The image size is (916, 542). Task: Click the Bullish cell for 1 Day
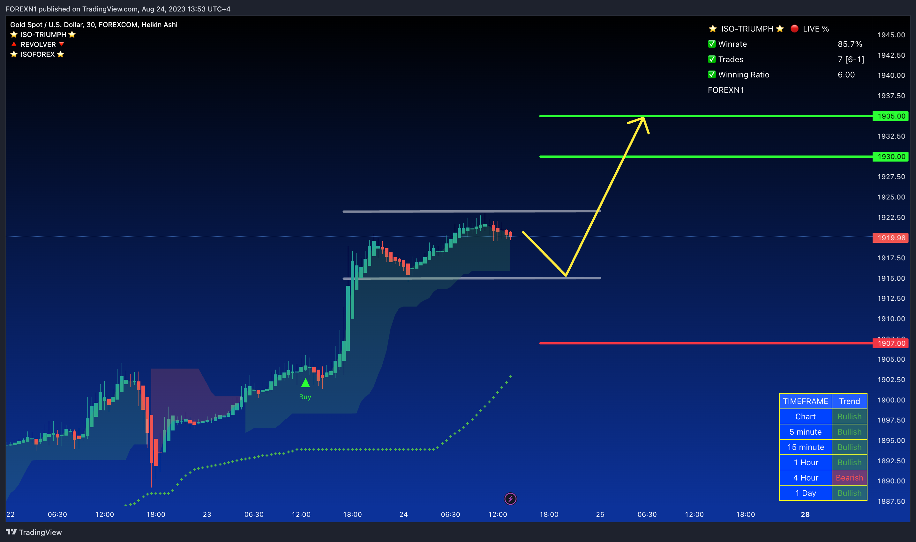[849, 493]
